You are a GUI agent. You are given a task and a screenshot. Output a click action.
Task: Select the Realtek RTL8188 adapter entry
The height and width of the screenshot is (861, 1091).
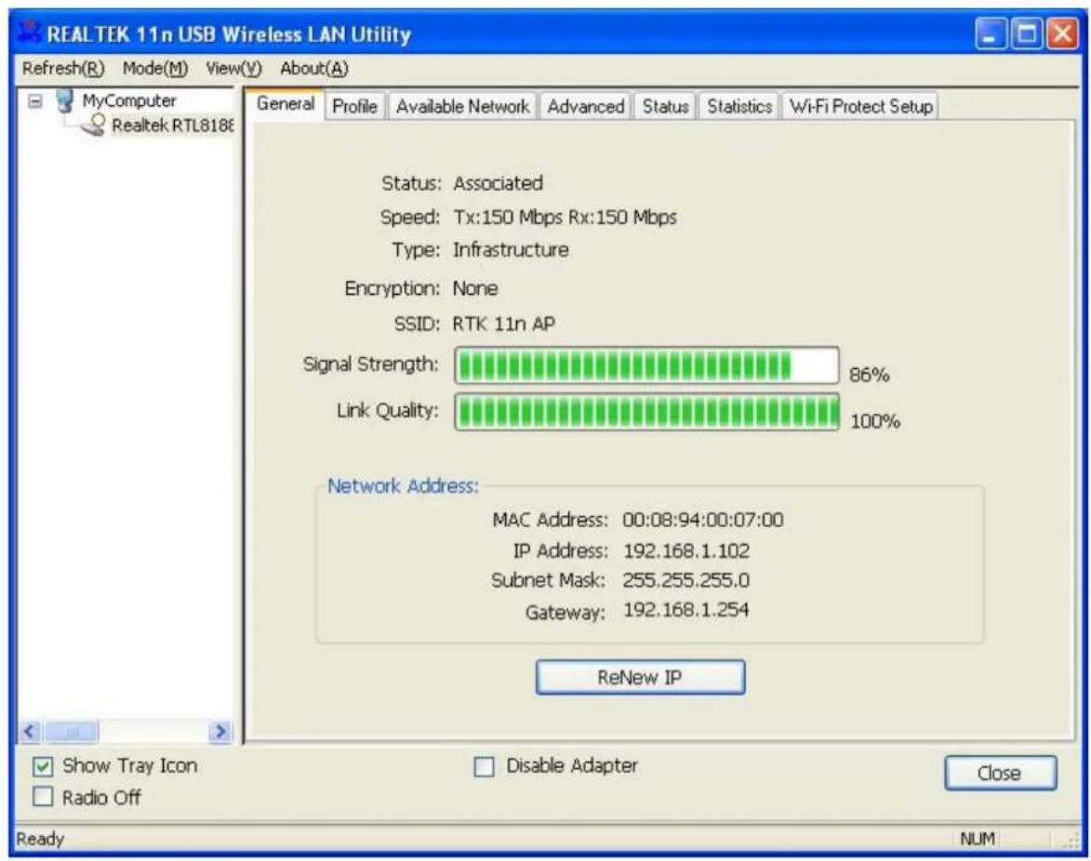172,126
